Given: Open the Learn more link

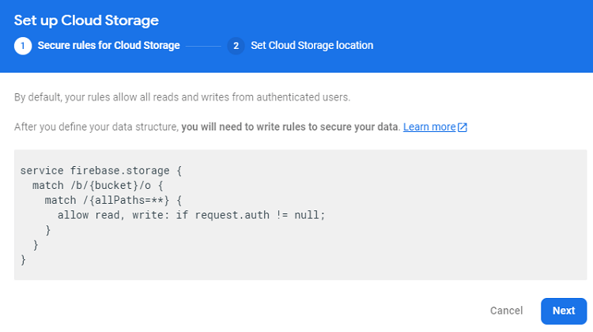Looking at the screenshot, I should click(x=429, y=127).
